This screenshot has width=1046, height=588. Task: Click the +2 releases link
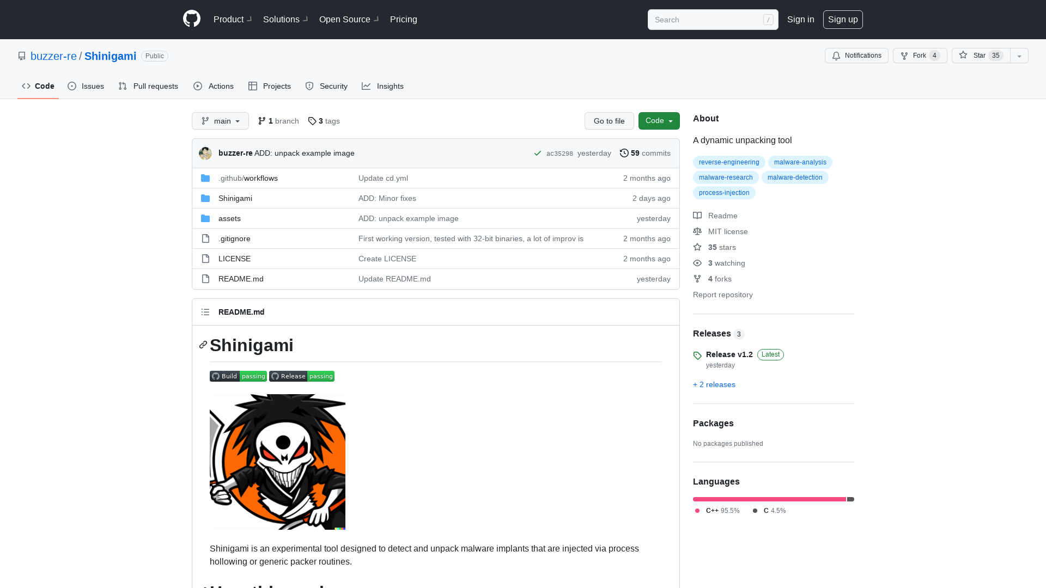tap(714, 384)
